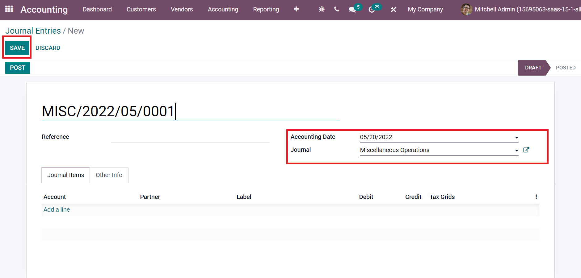581x278 pixels.
Task: Click Add a line link
Action: click(x=57, y=210)
